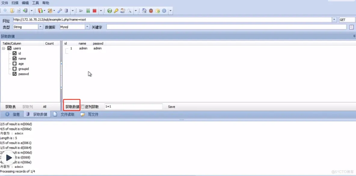This screenshot has width=356, height=176.
Task: Click the wrench settings icon
Action: tap(60, 11)
